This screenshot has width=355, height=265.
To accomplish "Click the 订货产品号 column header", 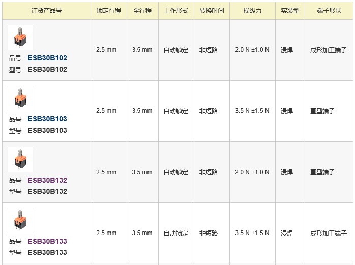I will (x=47, y=11).
